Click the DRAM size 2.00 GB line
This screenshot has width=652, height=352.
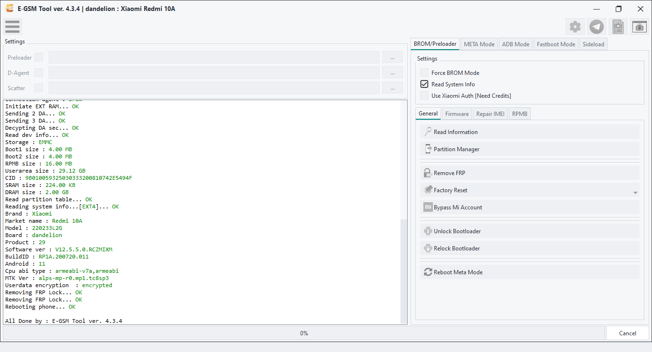coord(37,192)
